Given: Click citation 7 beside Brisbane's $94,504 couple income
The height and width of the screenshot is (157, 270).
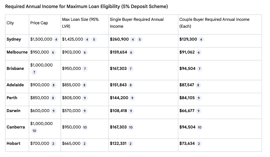Looking at the screenshot, I should pos(199,69).
